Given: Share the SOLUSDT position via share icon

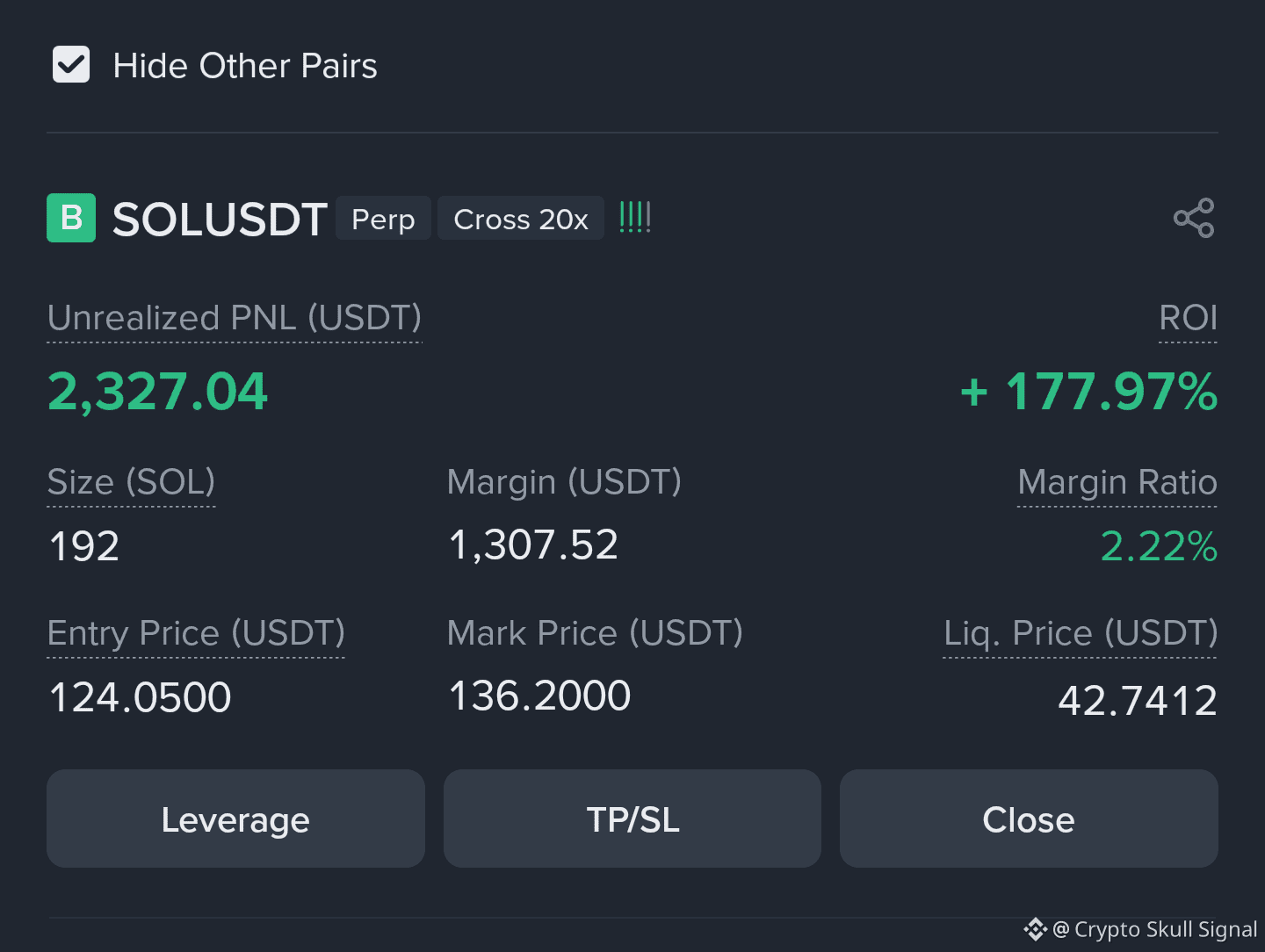Looking at the screenshot, I should pyautogui.click(x=1194, y=219).
